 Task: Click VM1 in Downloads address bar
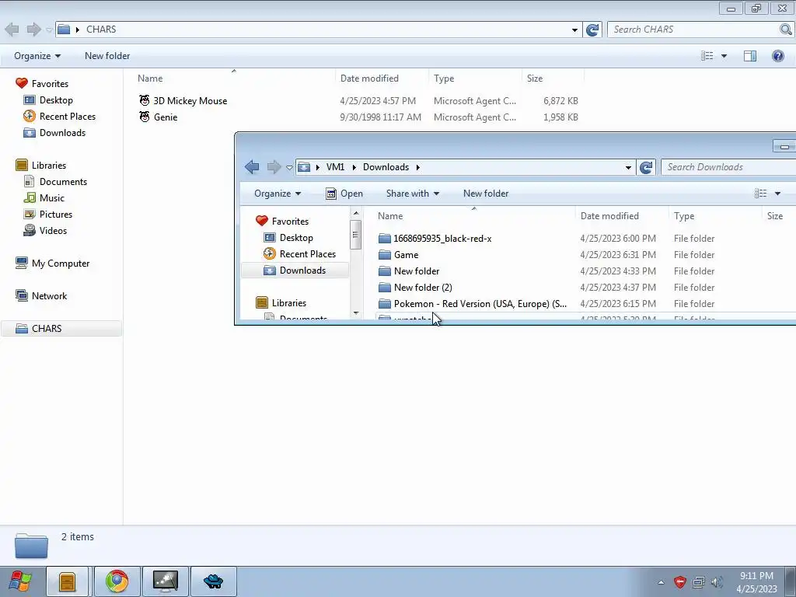point(335,167)
